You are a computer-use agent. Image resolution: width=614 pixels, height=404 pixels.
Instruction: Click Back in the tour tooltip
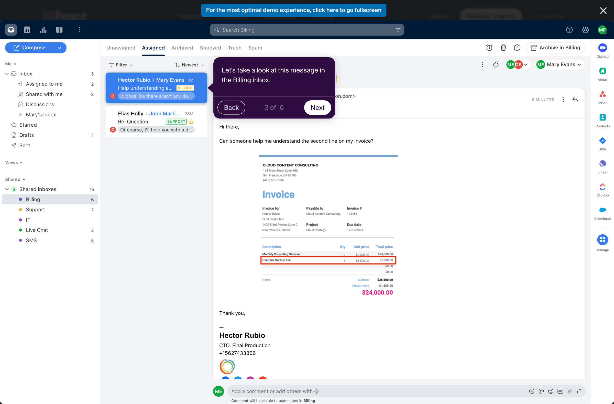click(231, 107)
